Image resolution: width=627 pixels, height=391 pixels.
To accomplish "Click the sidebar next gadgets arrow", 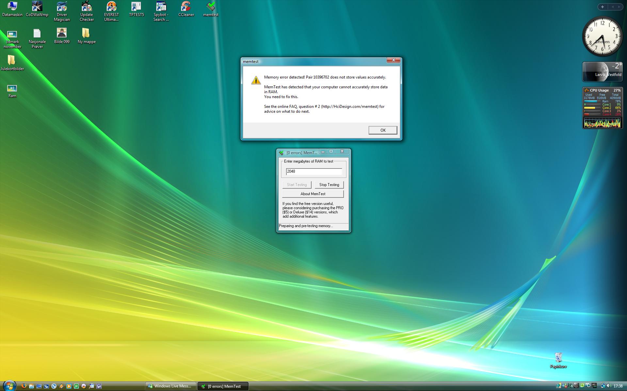I will (x=619, y=7).
